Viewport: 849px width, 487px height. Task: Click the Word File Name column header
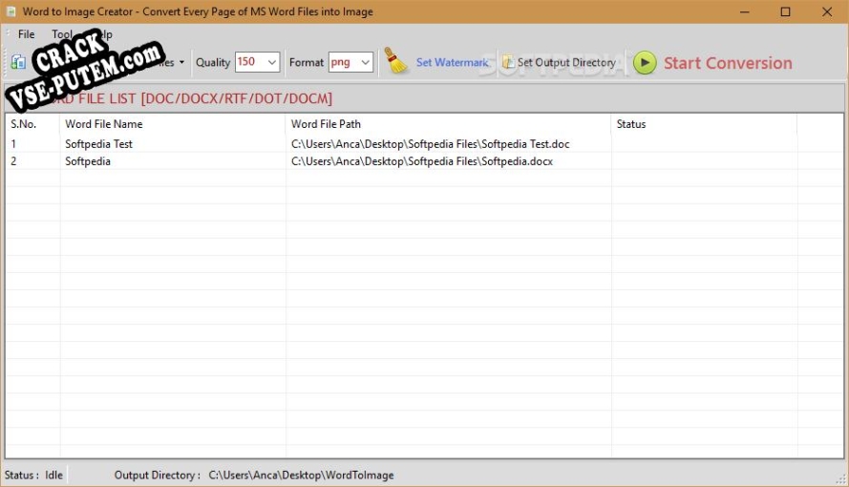(104, 124)
